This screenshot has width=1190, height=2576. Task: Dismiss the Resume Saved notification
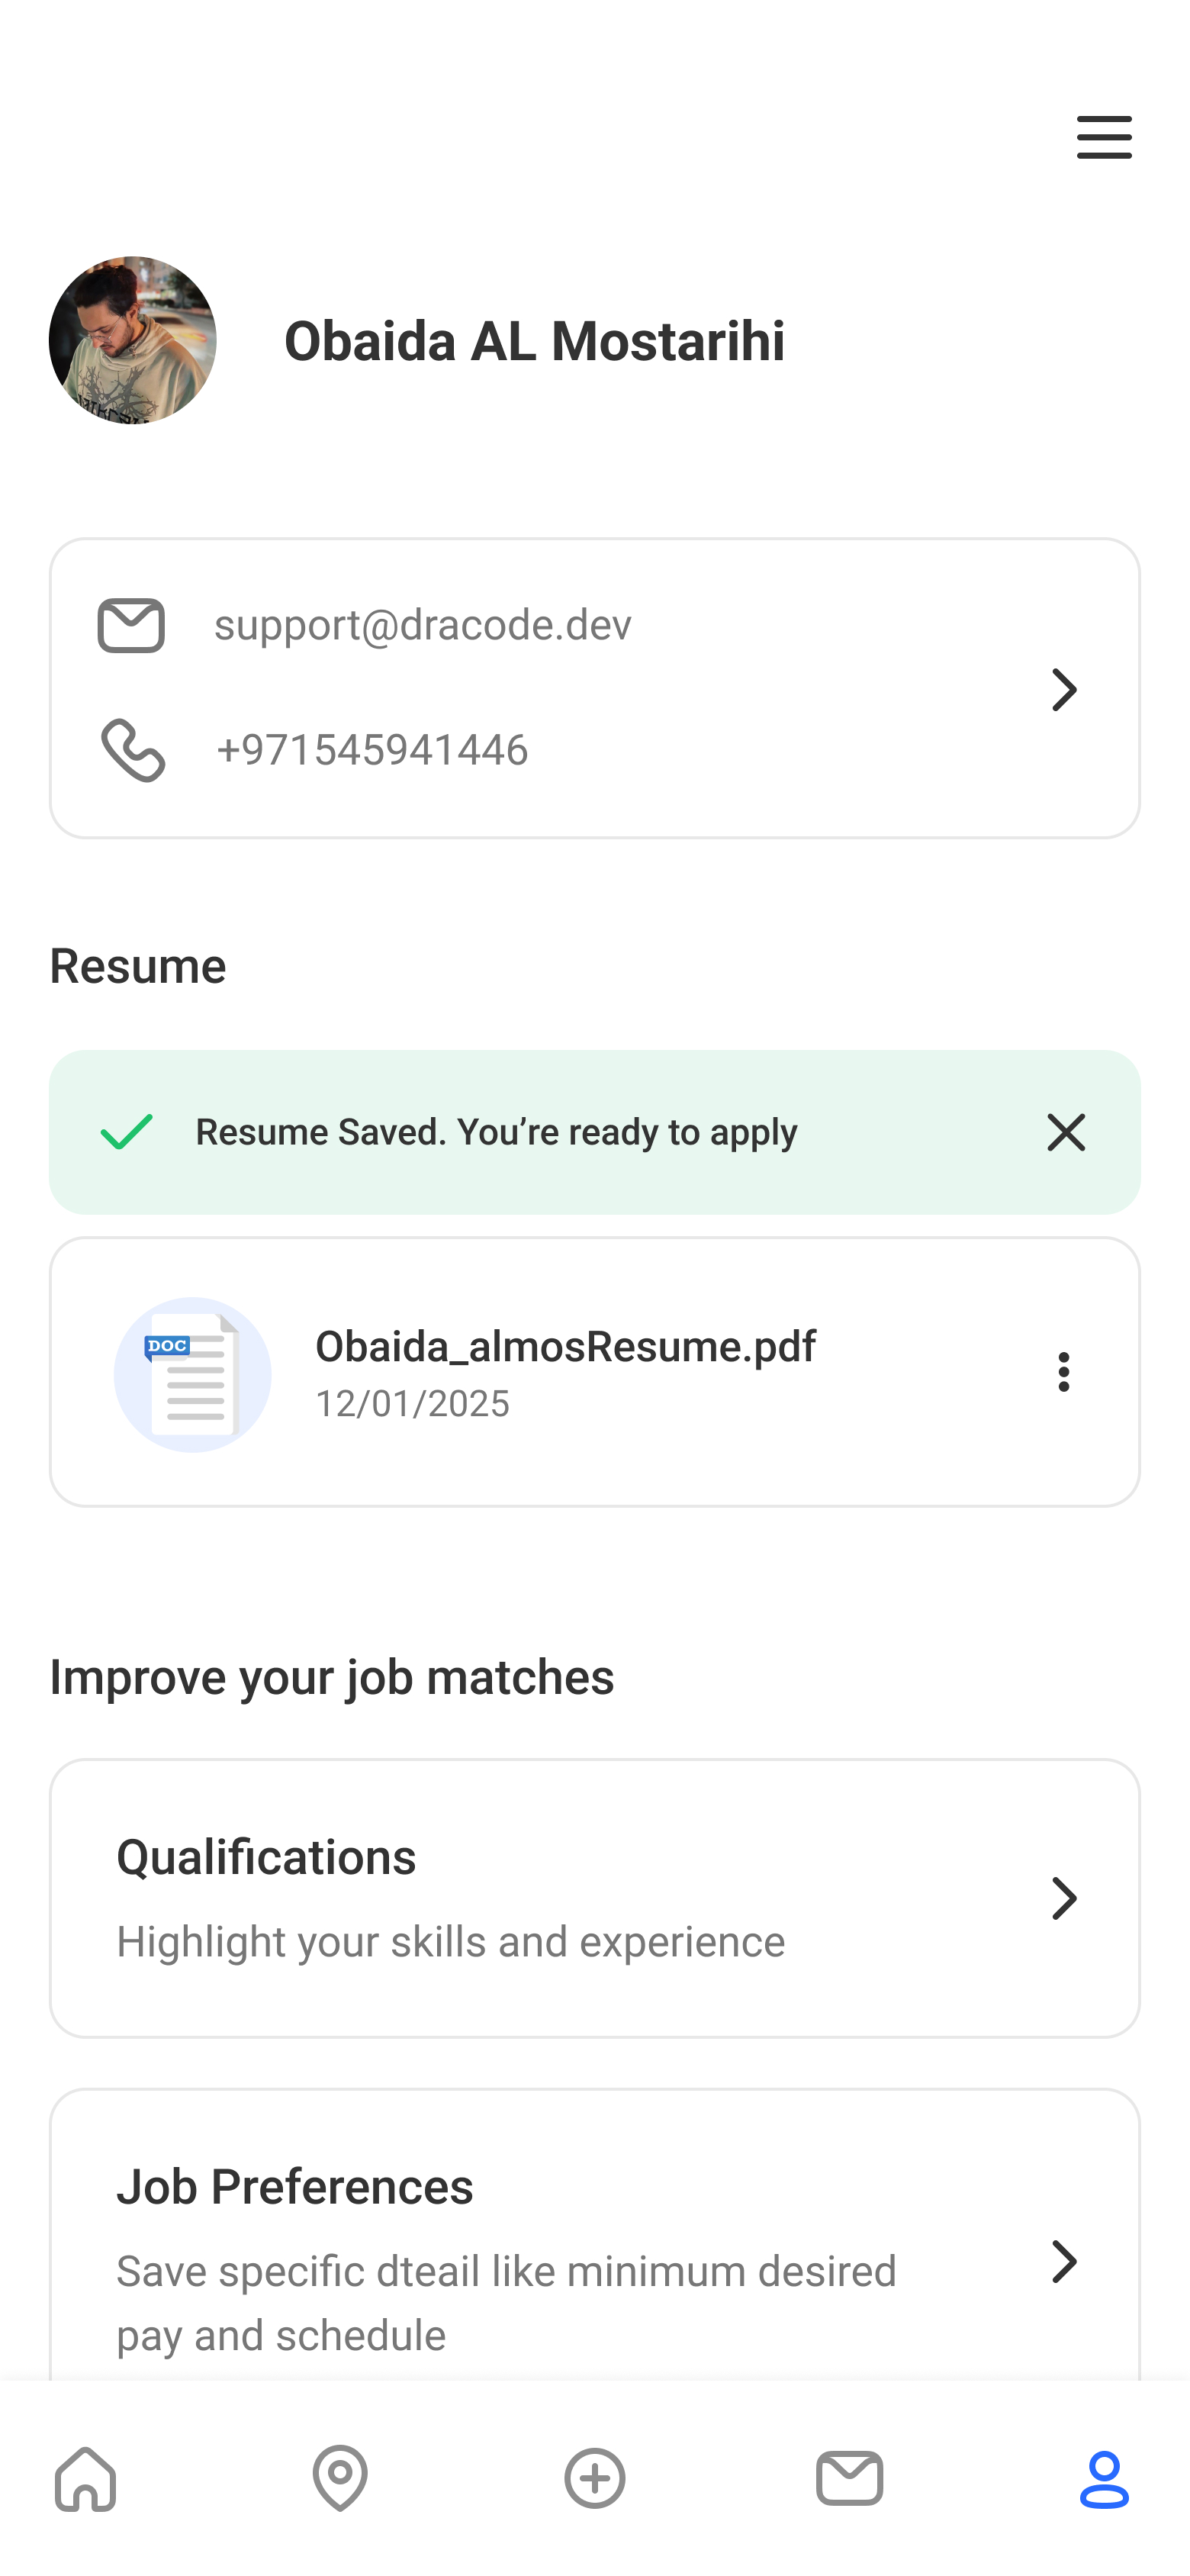[x=1065, y=1132]
